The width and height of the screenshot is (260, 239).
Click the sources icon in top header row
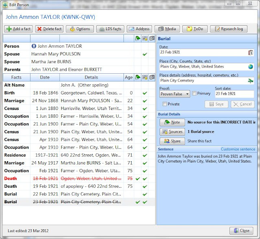point(145,38)
